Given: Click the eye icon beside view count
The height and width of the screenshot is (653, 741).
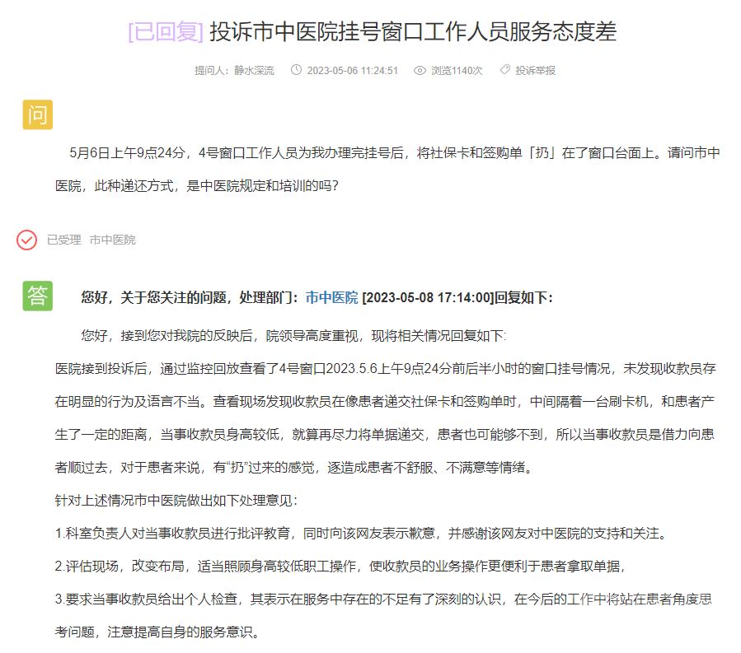Looking at the screenshot, I should (420, 70).
